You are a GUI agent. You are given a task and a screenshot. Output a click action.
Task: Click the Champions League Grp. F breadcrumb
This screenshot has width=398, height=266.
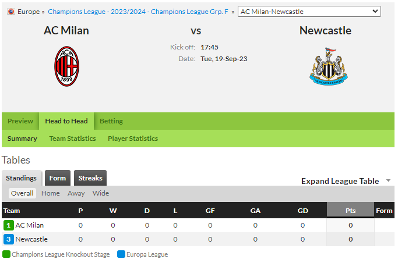click(138, 12)
